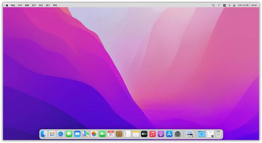This screenshot has width=262, height=143.
Task: Open the 文件 menu
Action: coord(20,5)
